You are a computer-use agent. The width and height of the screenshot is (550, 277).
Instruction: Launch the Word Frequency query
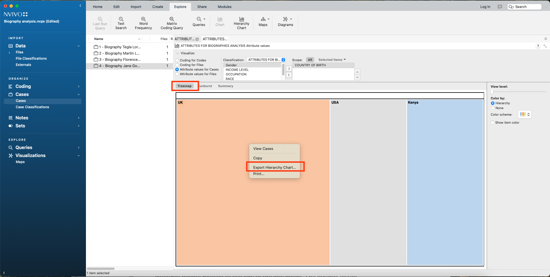(143, 23)
